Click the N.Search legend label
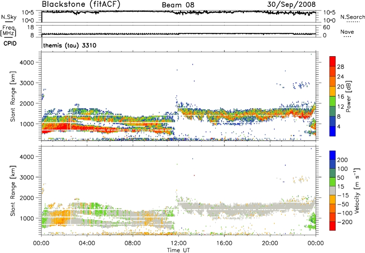The height and width of the screenshot is (253, 365). coord(352,17)
